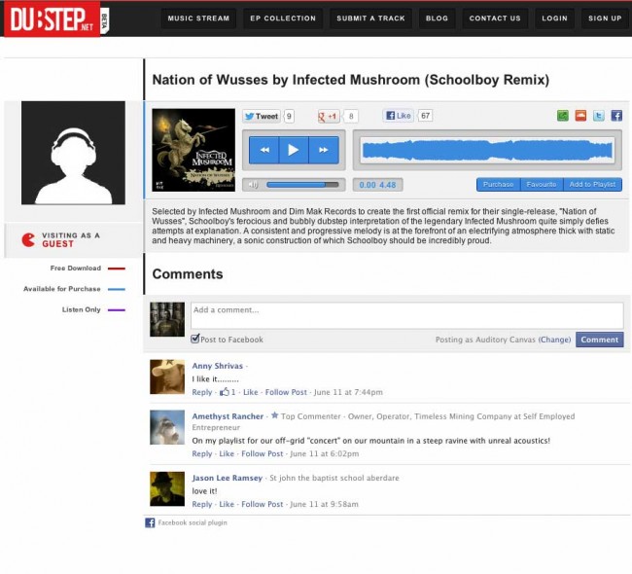Screen dimensions: 632x574
Task: Click the Login nav button
Action: pos(554,18)
